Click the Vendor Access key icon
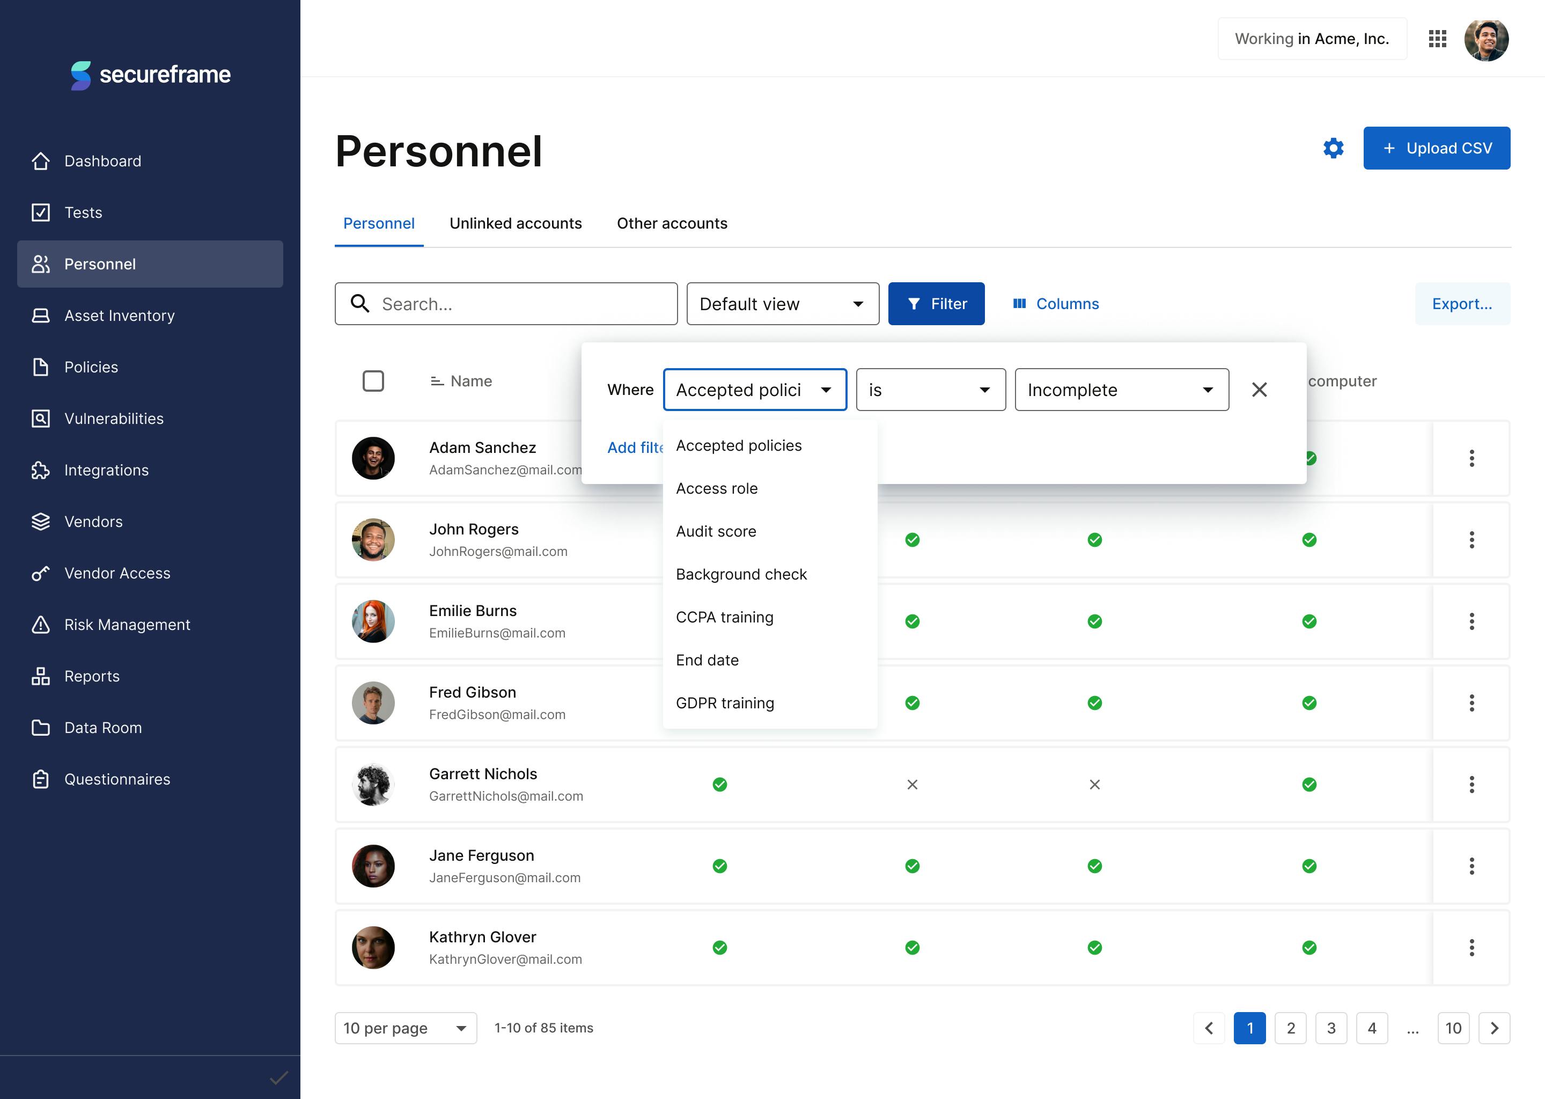The width and height of the screenshot is (1545, 1099). click(41, 573)
